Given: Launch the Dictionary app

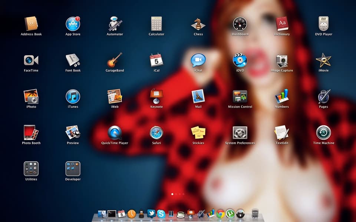Looking at the screenshot, I should point(282,24).
